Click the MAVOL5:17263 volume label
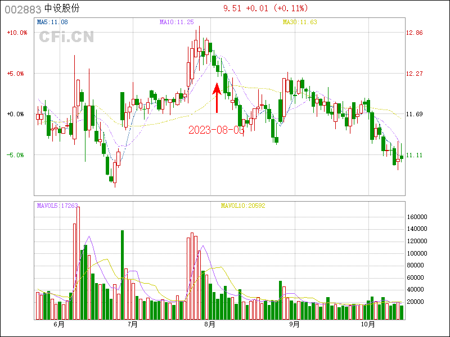 [57, 206]
